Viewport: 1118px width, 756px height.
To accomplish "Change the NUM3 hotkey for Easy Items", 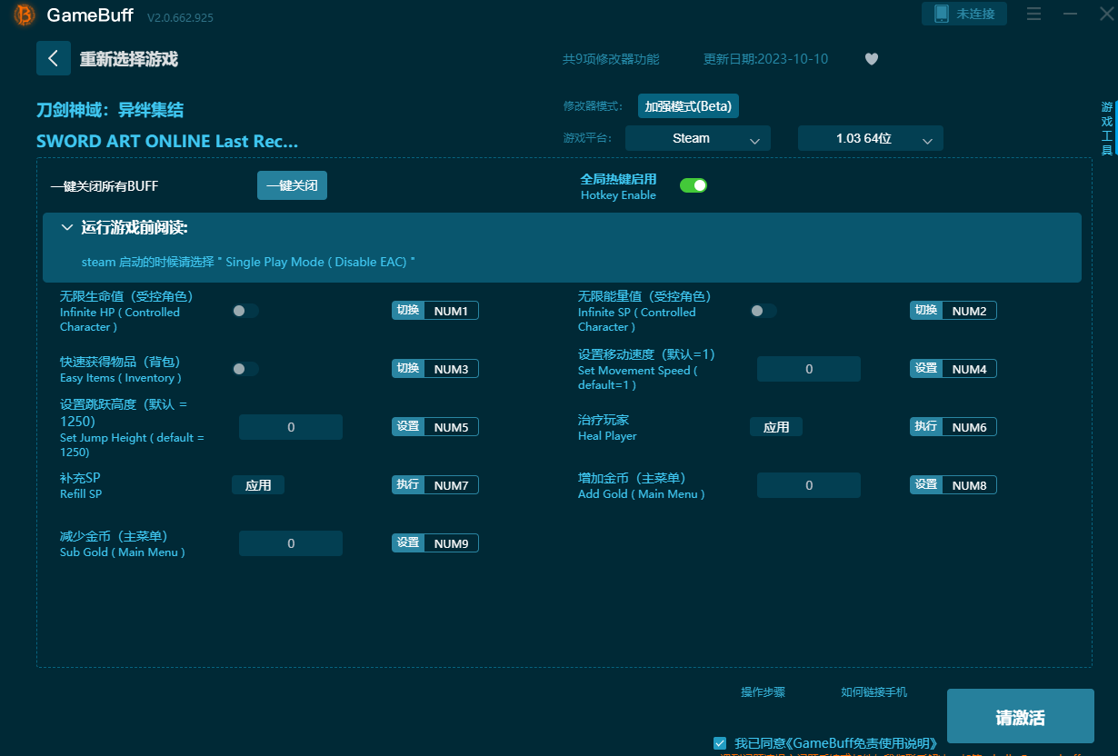I will click(x=451, y=369).
